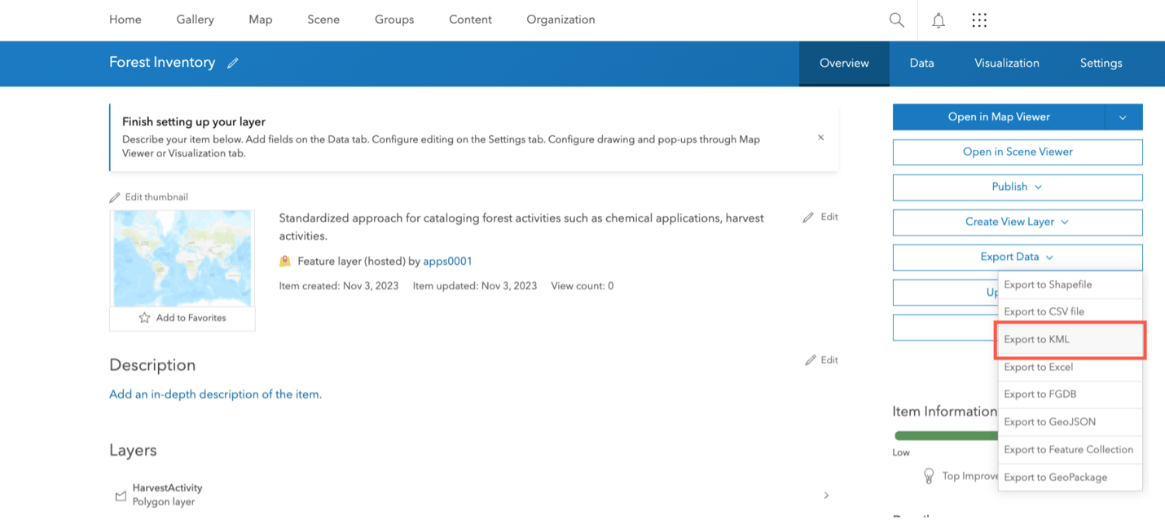Click the green Item Information progress bar
This screenshot has width=1165, height=520.
(x=945, y=434)
